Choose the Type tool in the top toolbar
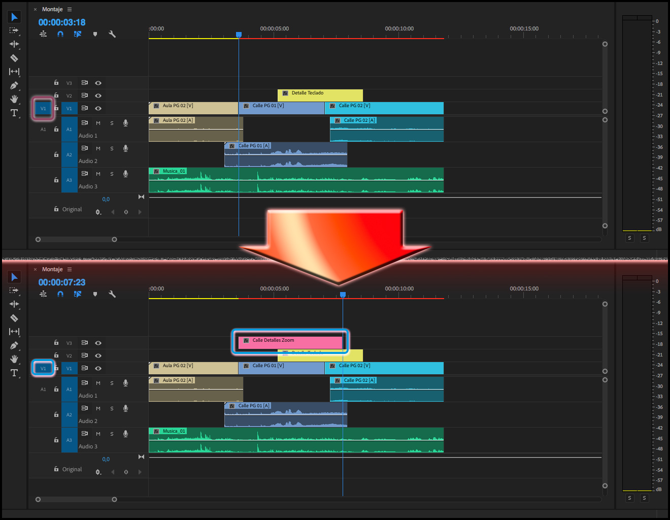The width and height of the screenshot is (670, 520). [14, 113]
